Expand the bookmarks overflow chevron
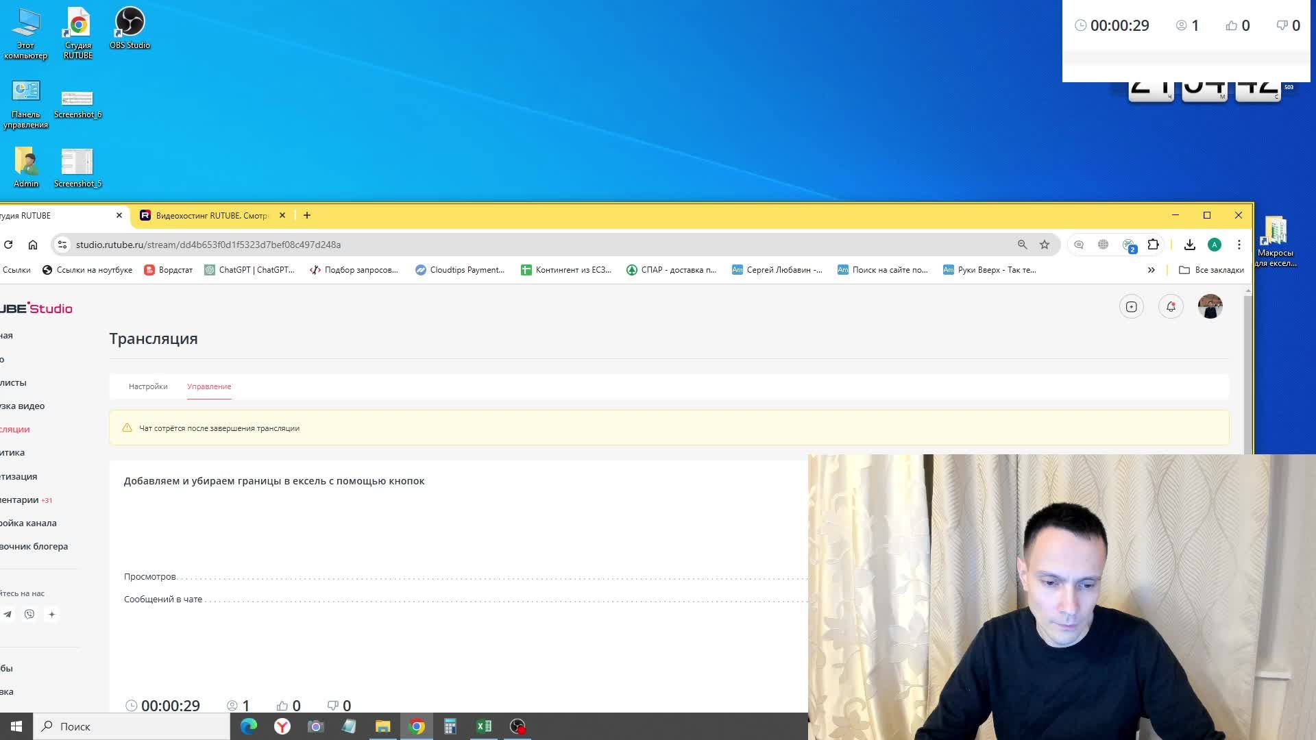 coord(1151,269)
